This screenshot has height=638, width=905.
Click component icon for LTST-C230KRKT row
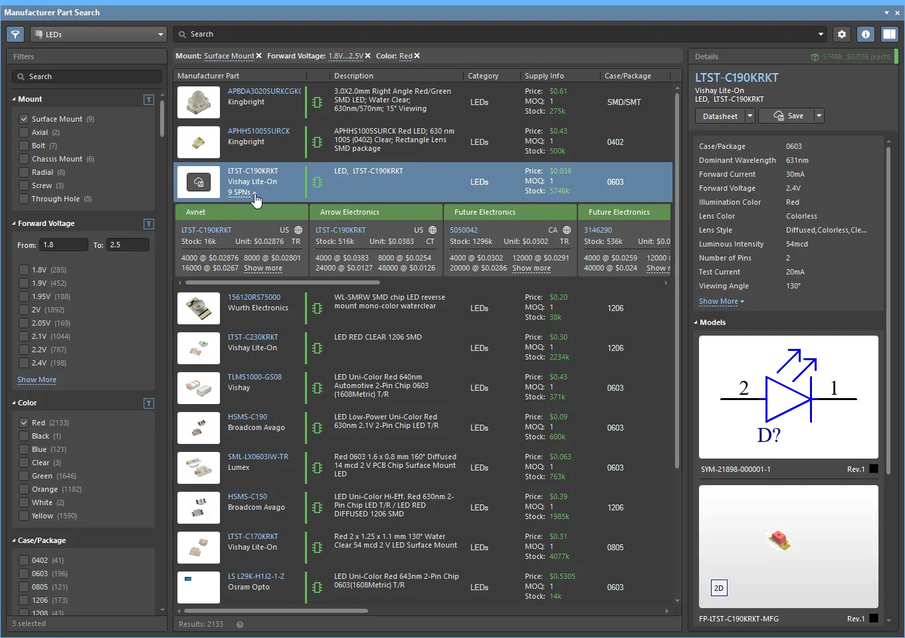(x=318, y=348)
